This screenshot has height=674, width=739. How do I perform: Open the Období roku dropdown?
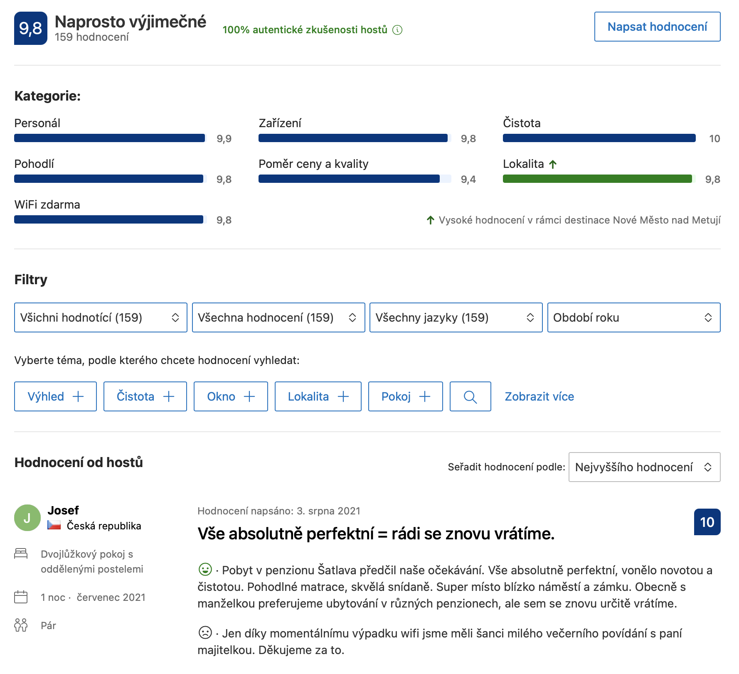pos(633,318)
